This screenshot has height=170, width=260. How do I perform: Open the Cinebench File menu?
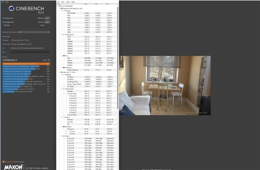(3, 2)
